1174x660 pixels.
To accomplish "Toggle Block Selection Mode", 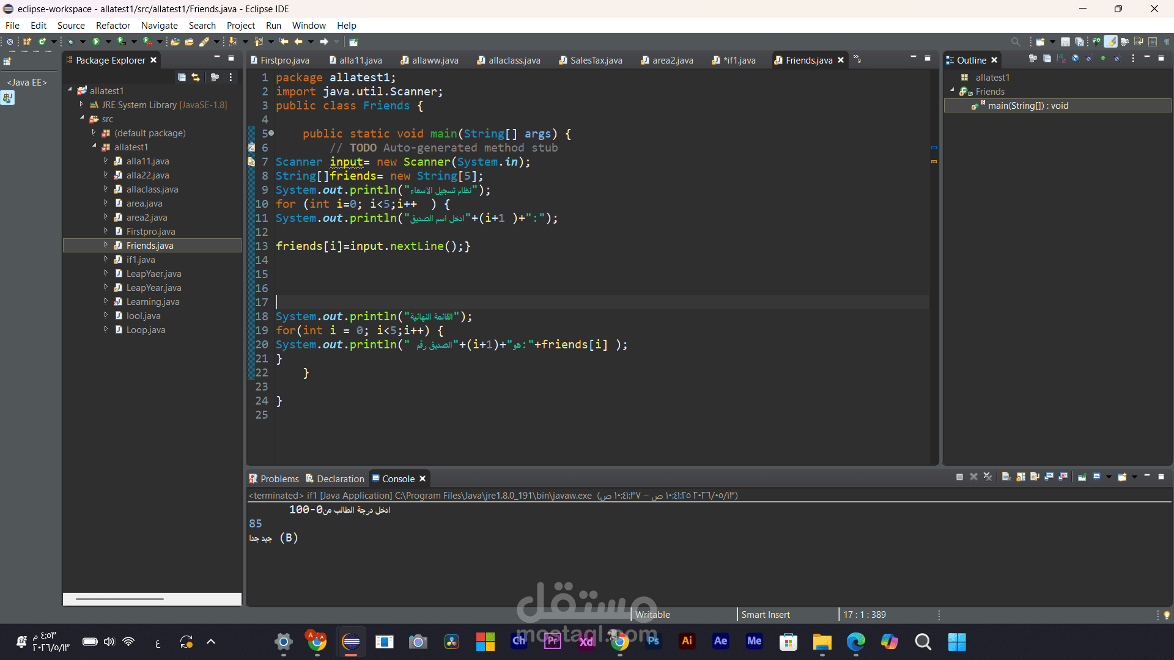I will tap(1153, 42).
